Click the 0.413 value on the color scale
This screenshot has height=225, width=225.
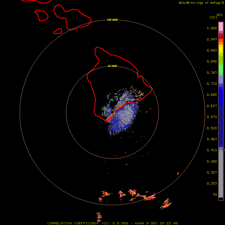click(x=212, y=150)
